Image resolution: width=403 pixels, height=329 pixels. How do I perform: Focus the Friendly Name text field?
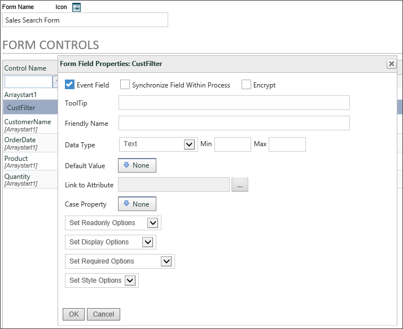tap(234, 123)
